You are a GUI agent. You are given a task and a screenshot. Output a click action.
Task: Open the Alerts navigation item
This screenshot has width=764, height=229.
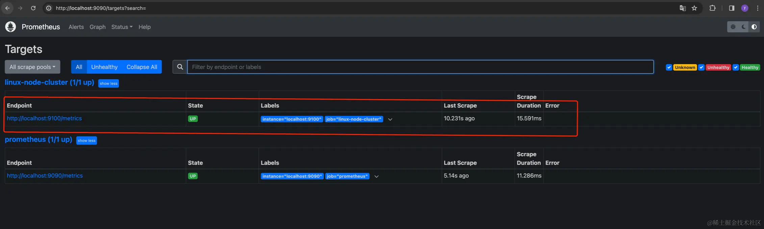pyautogui.click(x=76, y=27)
